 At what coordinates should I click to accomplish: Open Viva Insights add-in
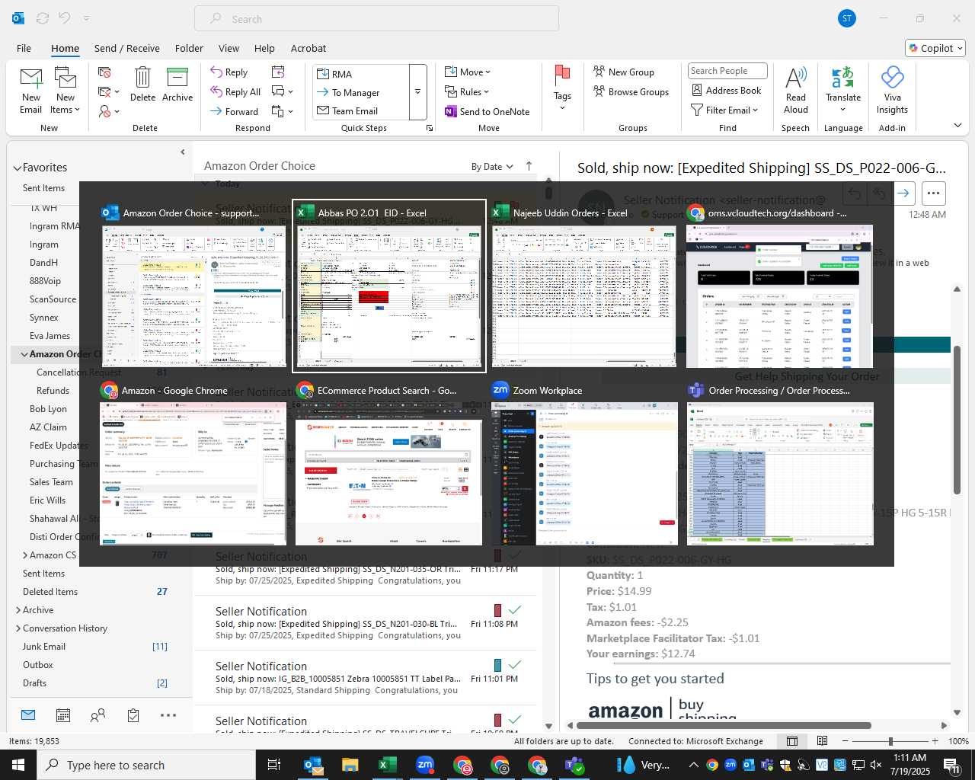(892, 90)
